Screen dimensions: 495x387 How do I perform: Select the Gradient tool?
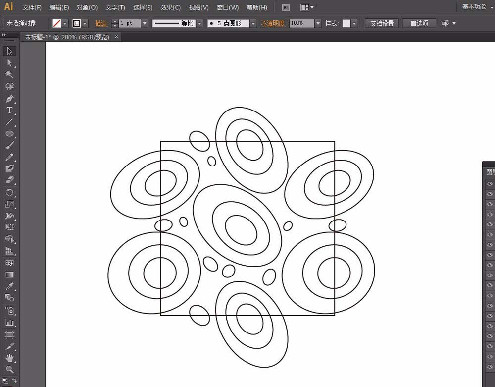pyautogui.click(x=9, y=275)
